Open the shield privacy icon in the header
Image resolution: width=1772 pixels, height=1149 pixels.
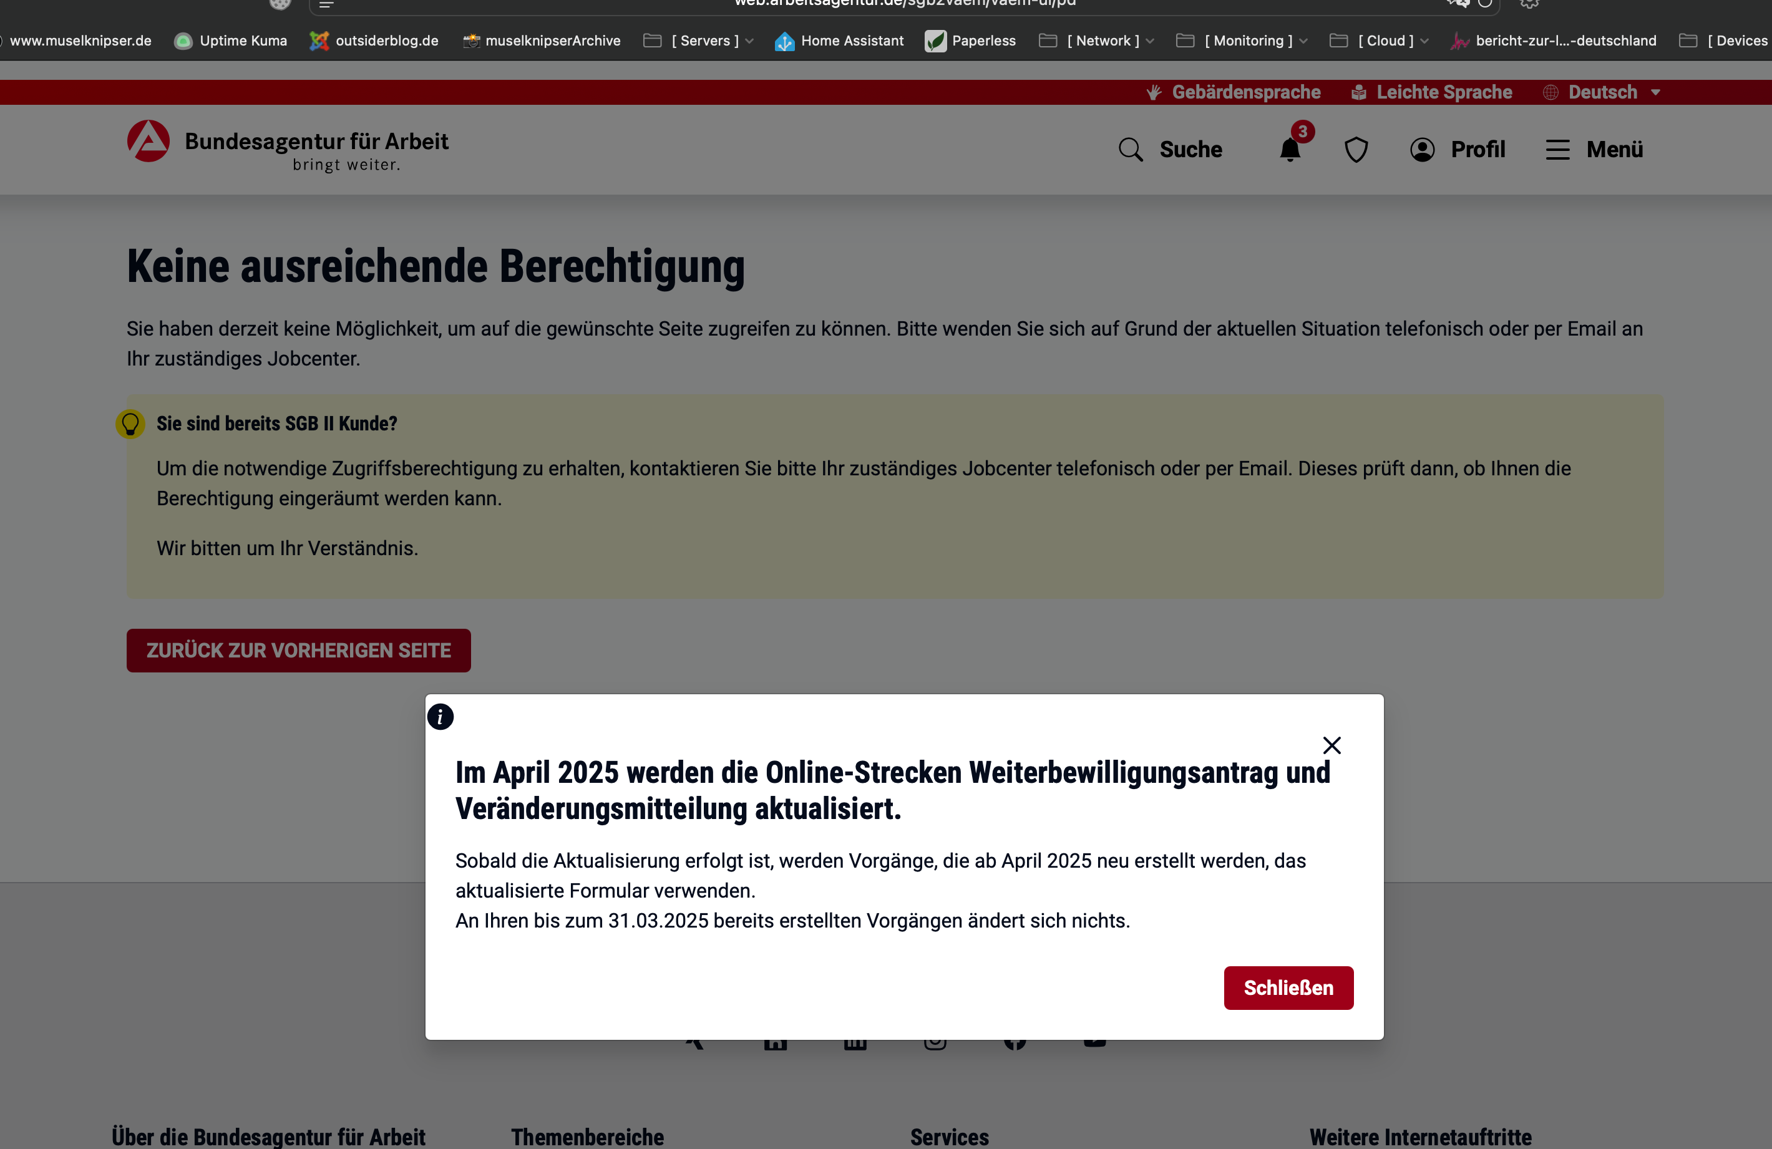[x=1356, y=150]
